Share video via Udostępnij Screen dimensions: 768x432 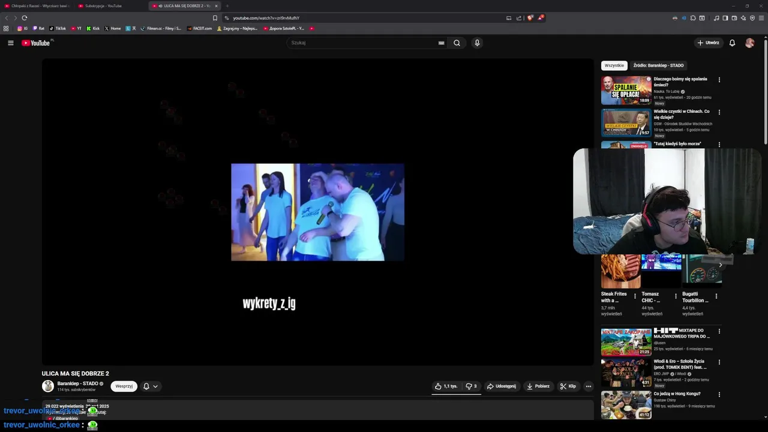(x=502, y=386)
